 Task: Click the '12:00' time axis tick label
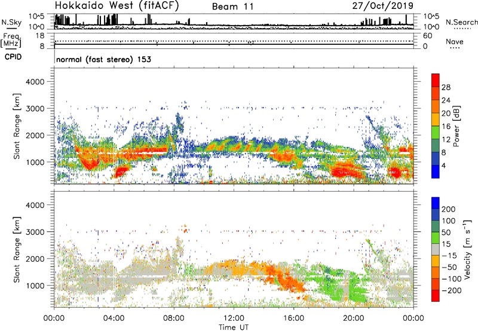(234, 318)
